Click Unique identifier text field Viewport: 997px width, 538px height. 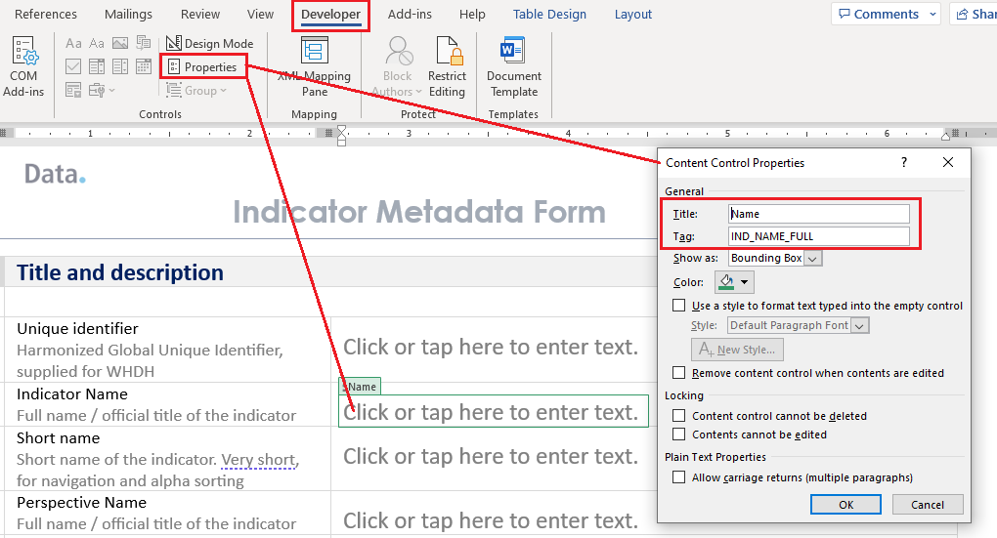click(491, 348)
